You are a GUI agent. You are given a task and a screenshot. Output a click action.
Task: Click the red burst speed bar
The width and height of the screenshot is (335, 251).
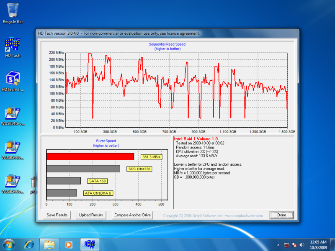click(90, 156)
